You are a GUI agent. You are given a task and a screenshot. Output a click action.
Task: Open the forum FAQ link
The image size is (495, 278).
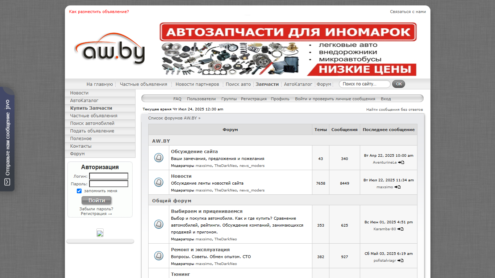click(x=177, y=99)
